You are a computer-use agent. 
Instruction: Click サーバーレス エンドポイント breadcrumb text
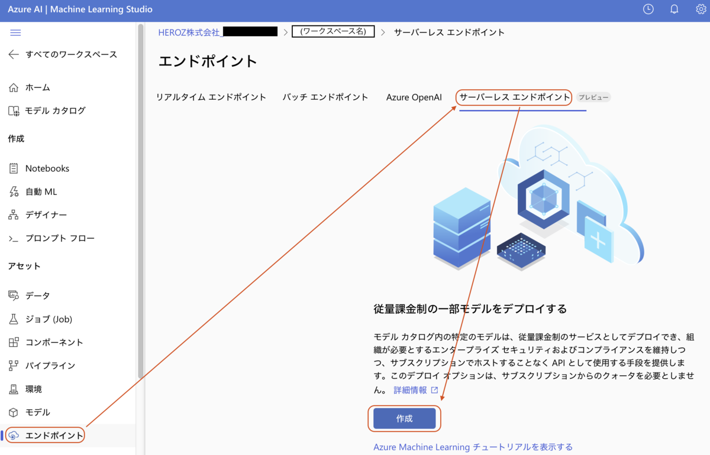(x=449, y=32)
